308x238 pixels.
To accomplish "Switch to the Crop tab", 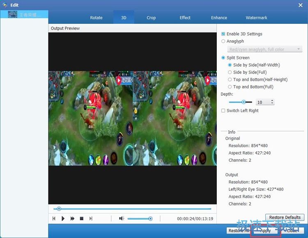I will pos(151,18).
